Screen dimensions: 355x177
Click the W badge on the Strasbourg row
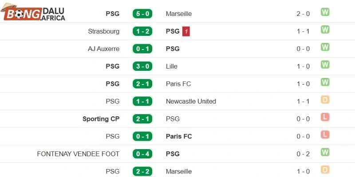click(x=325, y=30)
